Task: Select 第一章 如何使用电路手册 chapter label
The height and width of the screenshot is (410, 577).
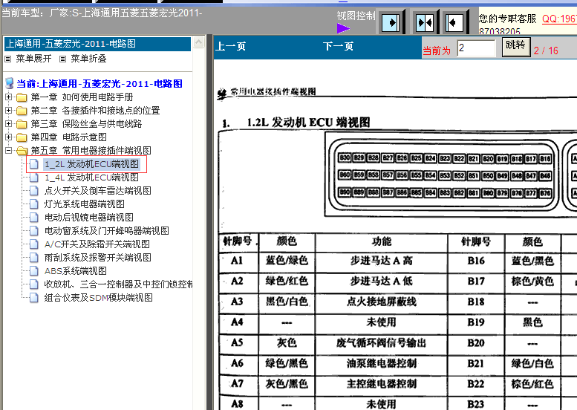Action: click(x=82, y=97)
